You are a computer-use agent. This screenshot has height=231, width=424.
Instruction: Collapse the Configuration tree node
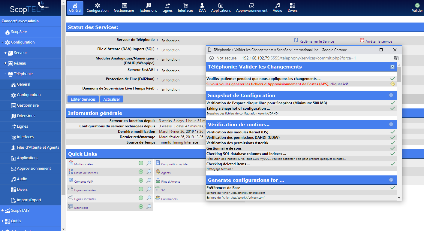click(3, 42)
